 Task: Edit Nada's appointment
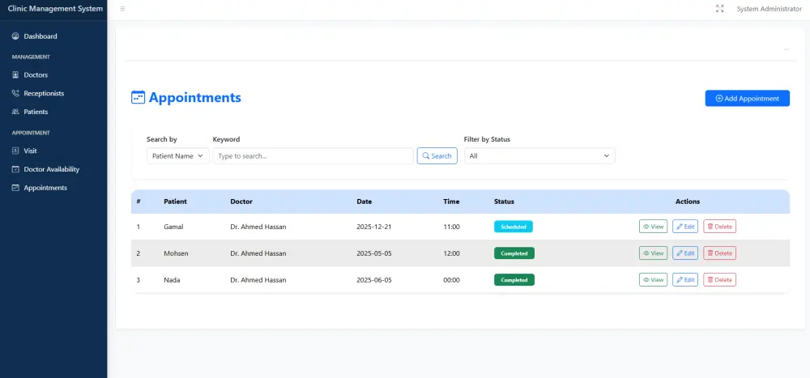click(x=685, y=279)
